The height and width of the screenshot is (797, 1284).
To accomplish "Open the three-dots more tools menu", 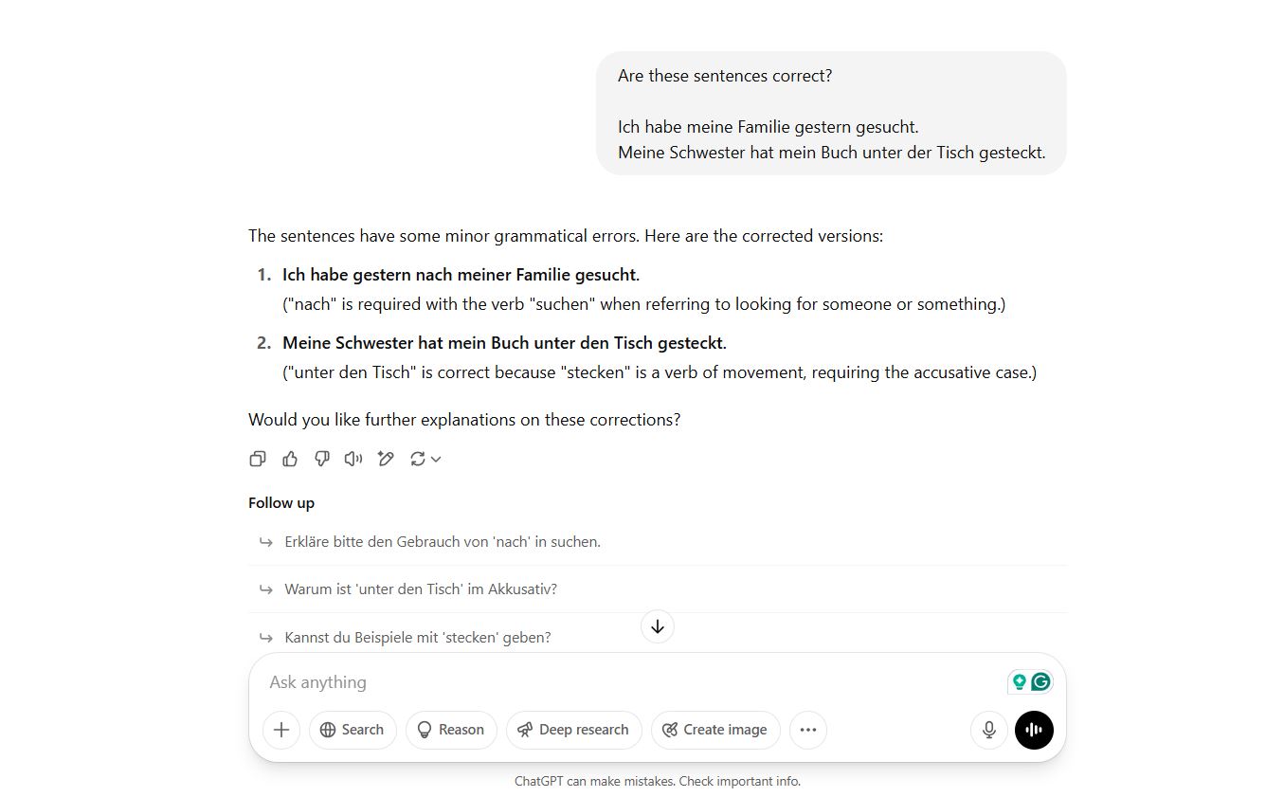I will [808, 730].
